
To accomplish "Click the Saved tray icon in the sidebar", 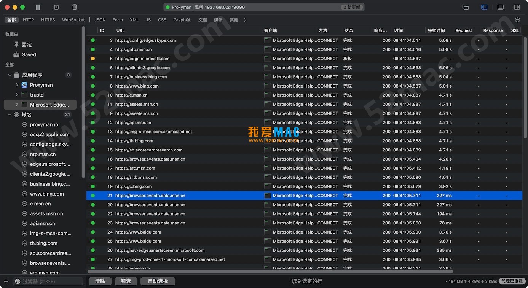I will (16, 54).
